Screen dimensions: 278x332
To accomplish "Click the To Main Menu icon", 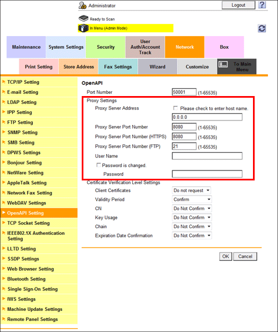I will coord(223,64).
